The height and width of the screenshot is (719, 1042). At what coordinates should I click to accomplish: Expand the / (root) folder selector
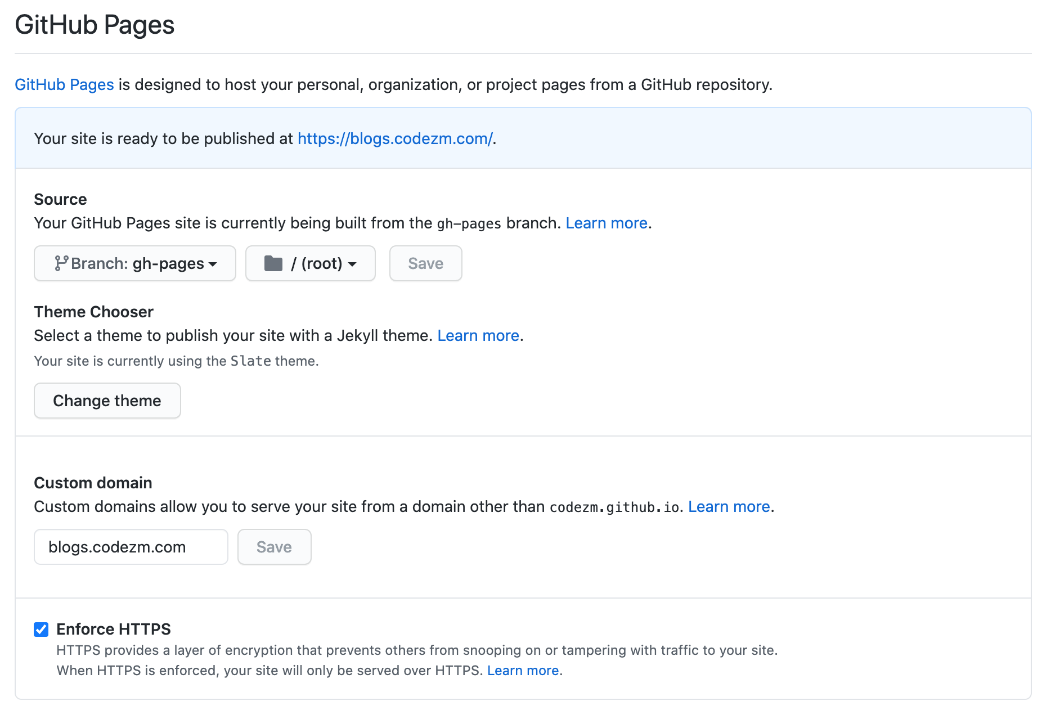(311, 263)
